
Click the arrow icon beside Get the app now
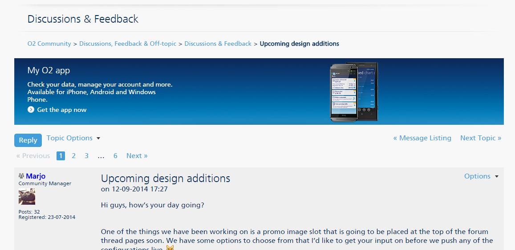coord(31,110)
